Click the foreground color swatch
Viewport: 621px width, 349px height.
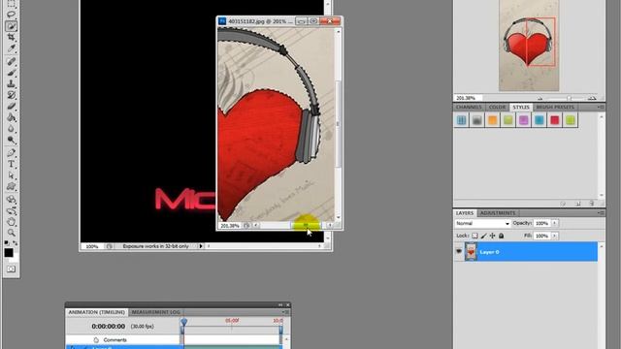tap(9, 252)
